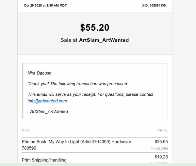Click the '- ArtSlam_ArtWanted' signature line
196x166 pixels.
tap(48, 111)
